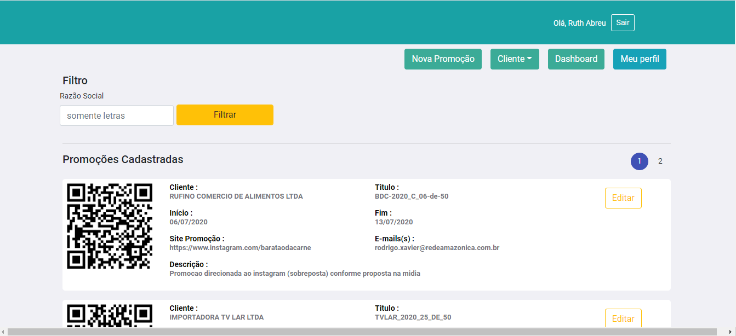This screenshot has height=336, width=736.
Task: Edit the IMPORTADORA TV LAR promotion
Action: coord(623,318)
